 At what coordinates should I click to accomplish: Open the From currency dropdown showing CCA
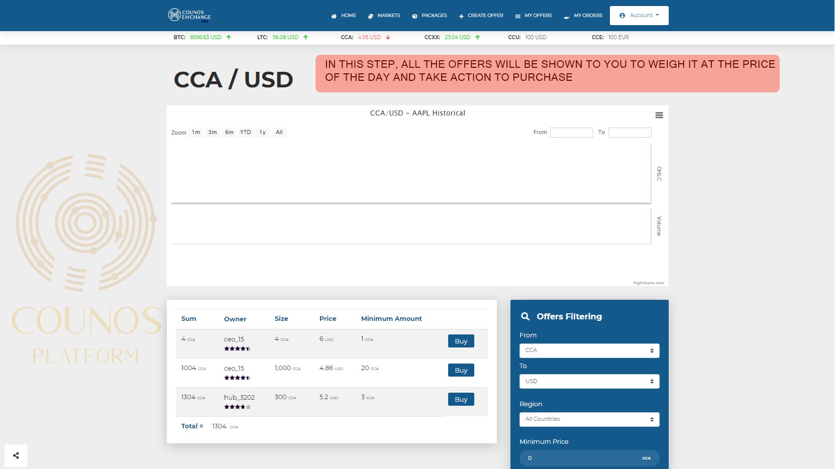pos(589,350)
